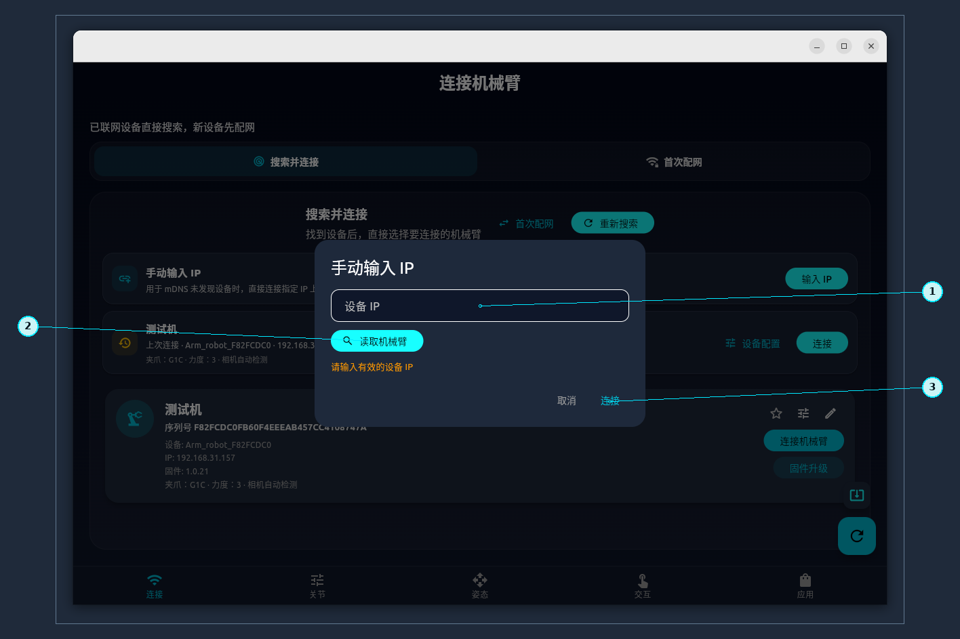This screenshot has width=960, height=639.
Task: Open the 首次配网 link beside 重新搜索
Action: pyautogui.click(x=527, y=224)
